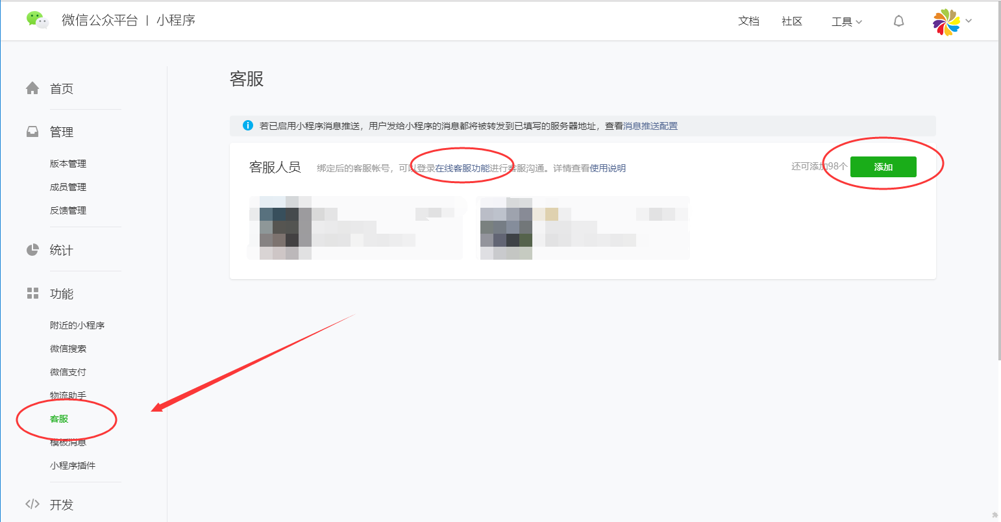The height and width of the screenshot is (522, 1001).
Task: Click the blue info icon in notice bar
Action: point(248,125)
